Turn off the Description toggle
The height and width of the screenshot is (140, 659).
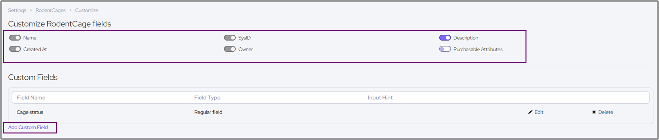click(x=445, y=38)
